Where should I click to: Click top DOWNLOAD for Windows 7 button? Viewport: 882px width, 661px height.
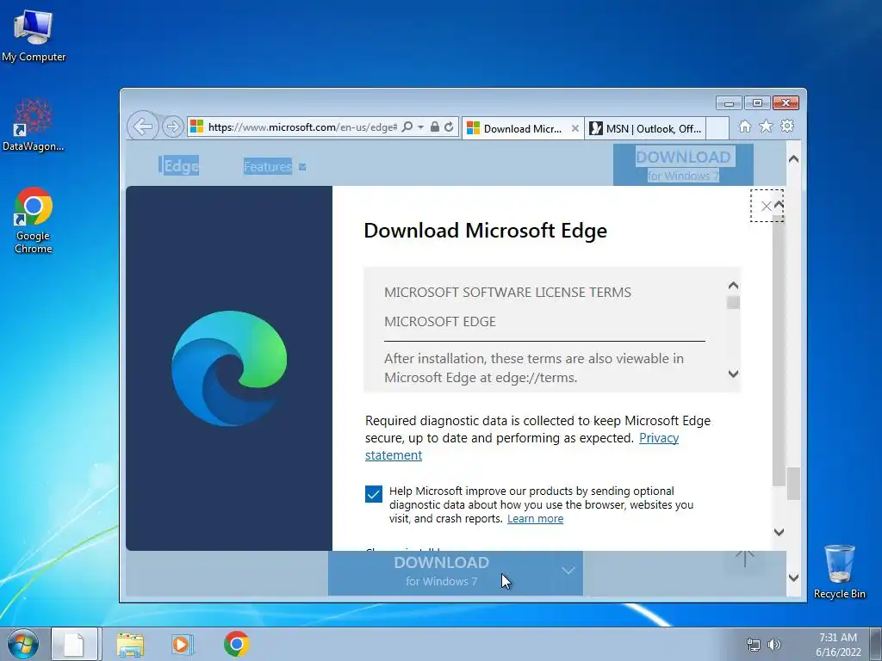[x=683, y=164]
